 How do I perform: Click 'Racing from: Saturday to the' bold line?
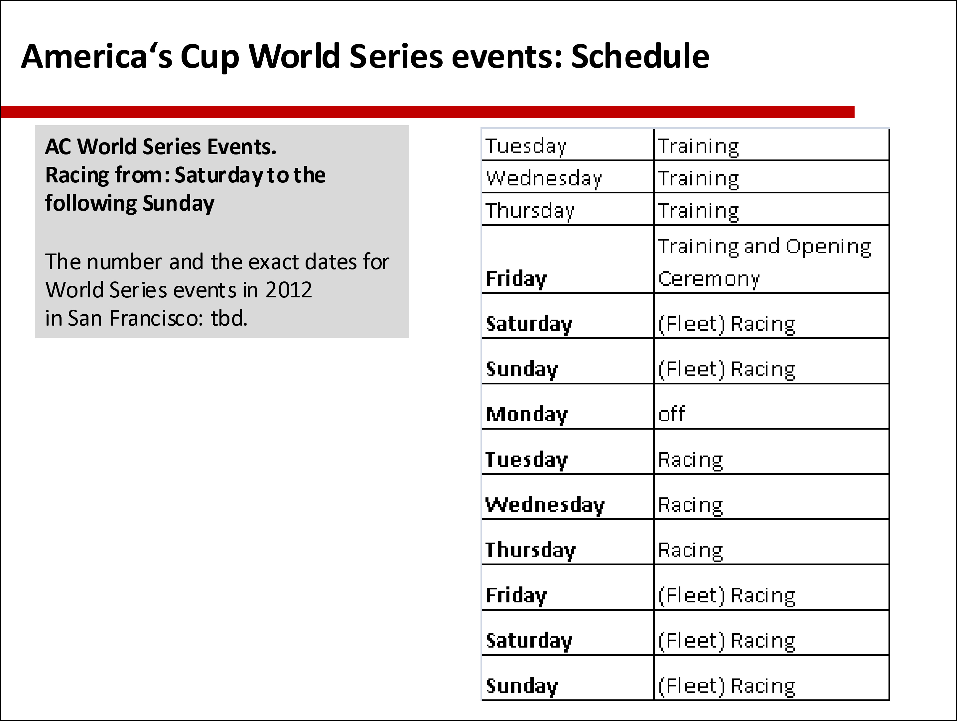point(185,175)
